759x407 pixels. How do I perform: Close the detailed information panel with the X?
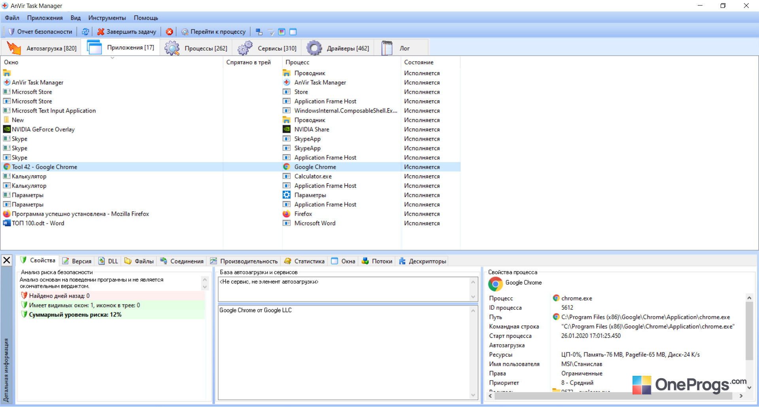tap(7, 260)
